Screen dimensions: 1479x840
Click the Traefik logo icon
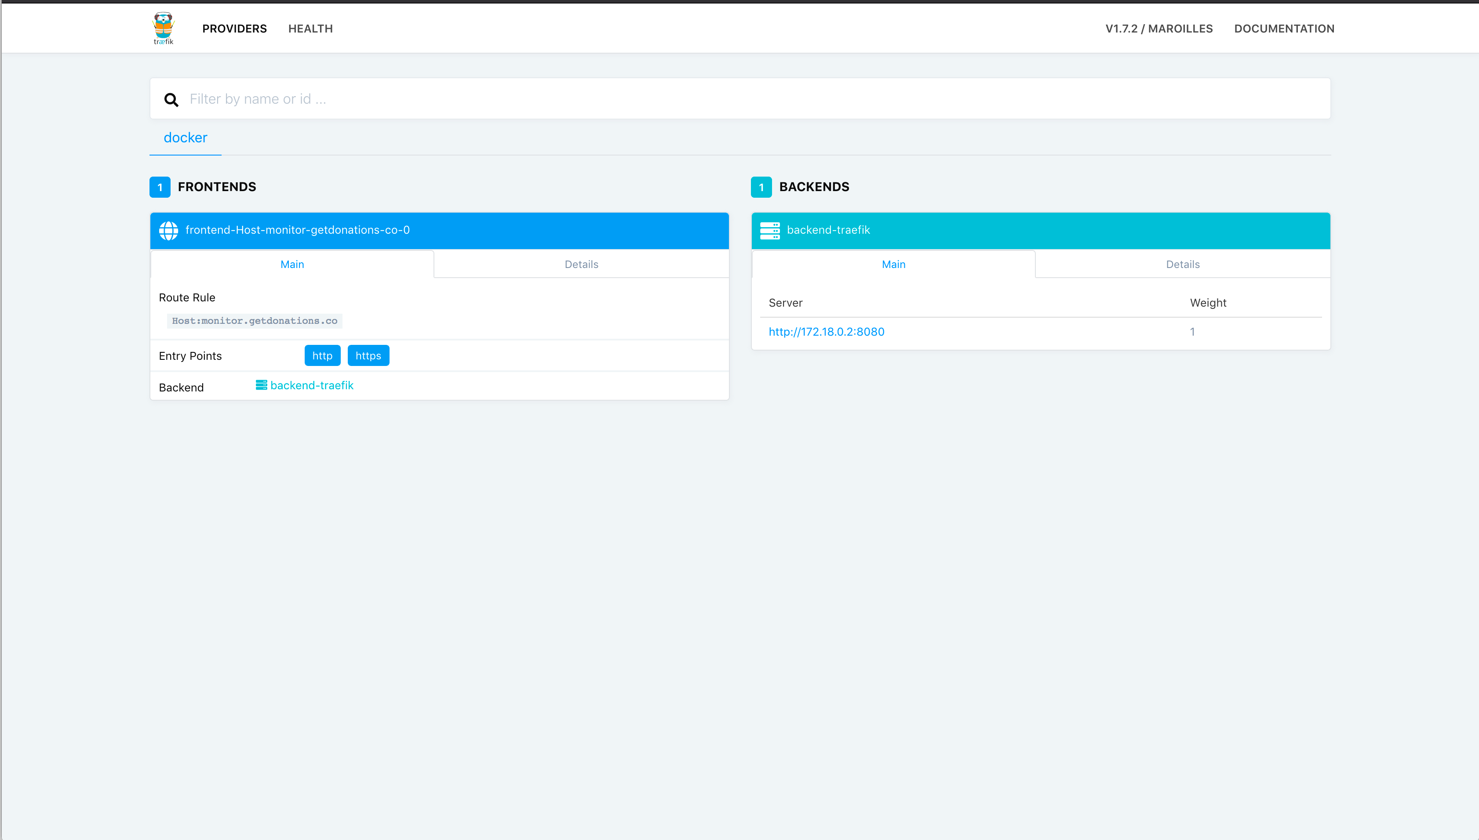tap(164, 27)
